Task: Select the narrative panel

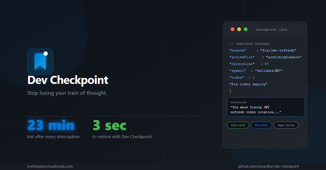Action: 266,107
